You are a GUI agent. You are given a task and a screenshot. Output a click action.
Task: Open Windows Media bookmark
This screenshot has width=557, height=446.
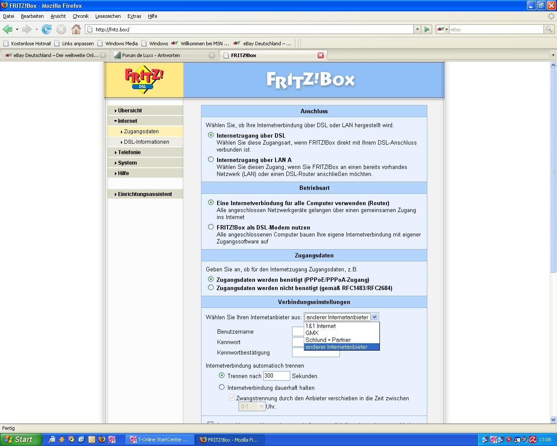coord(117,44)
